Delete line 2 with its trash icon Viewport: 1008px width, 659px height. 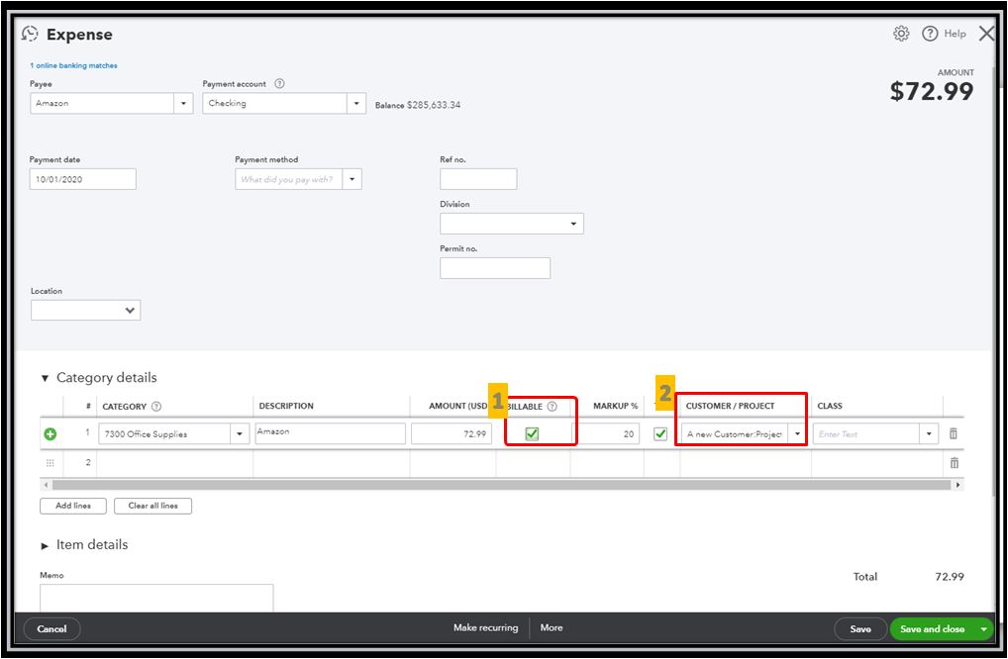pos(954,462)
